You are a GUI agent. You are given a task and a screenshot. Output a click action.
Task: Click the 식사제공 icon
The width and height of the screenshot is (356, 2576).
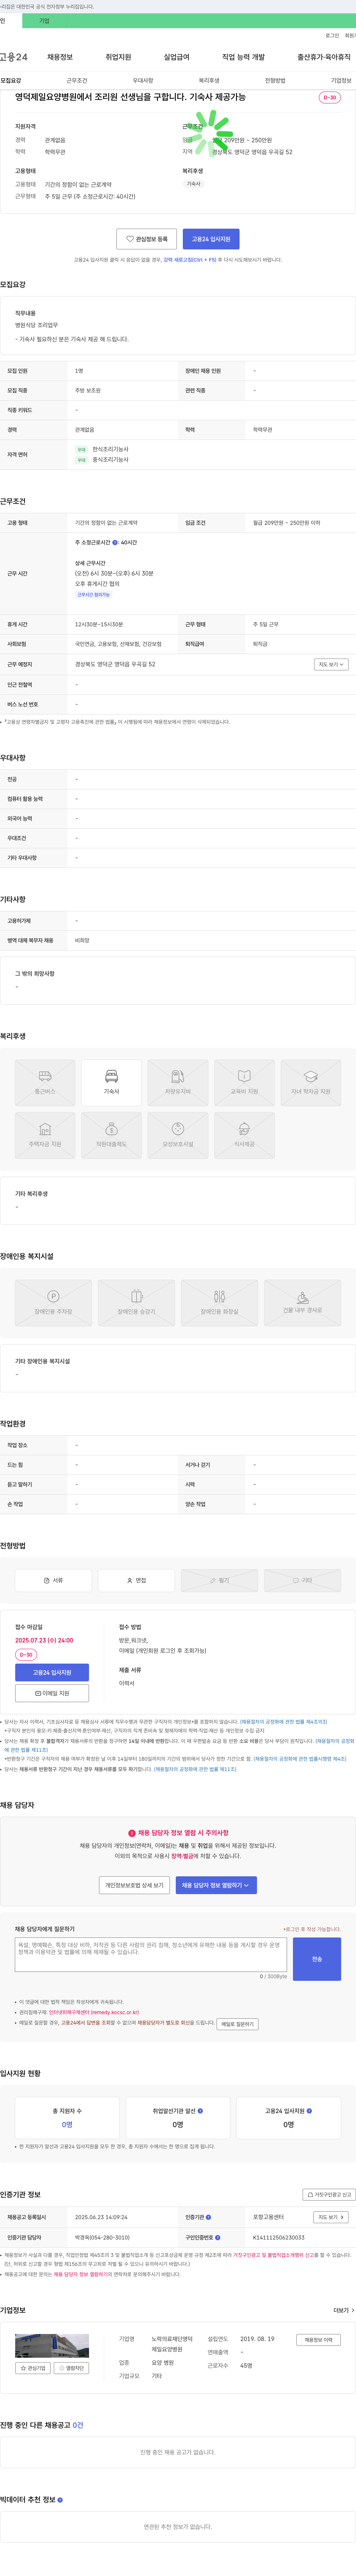[x=244, y=1135]
